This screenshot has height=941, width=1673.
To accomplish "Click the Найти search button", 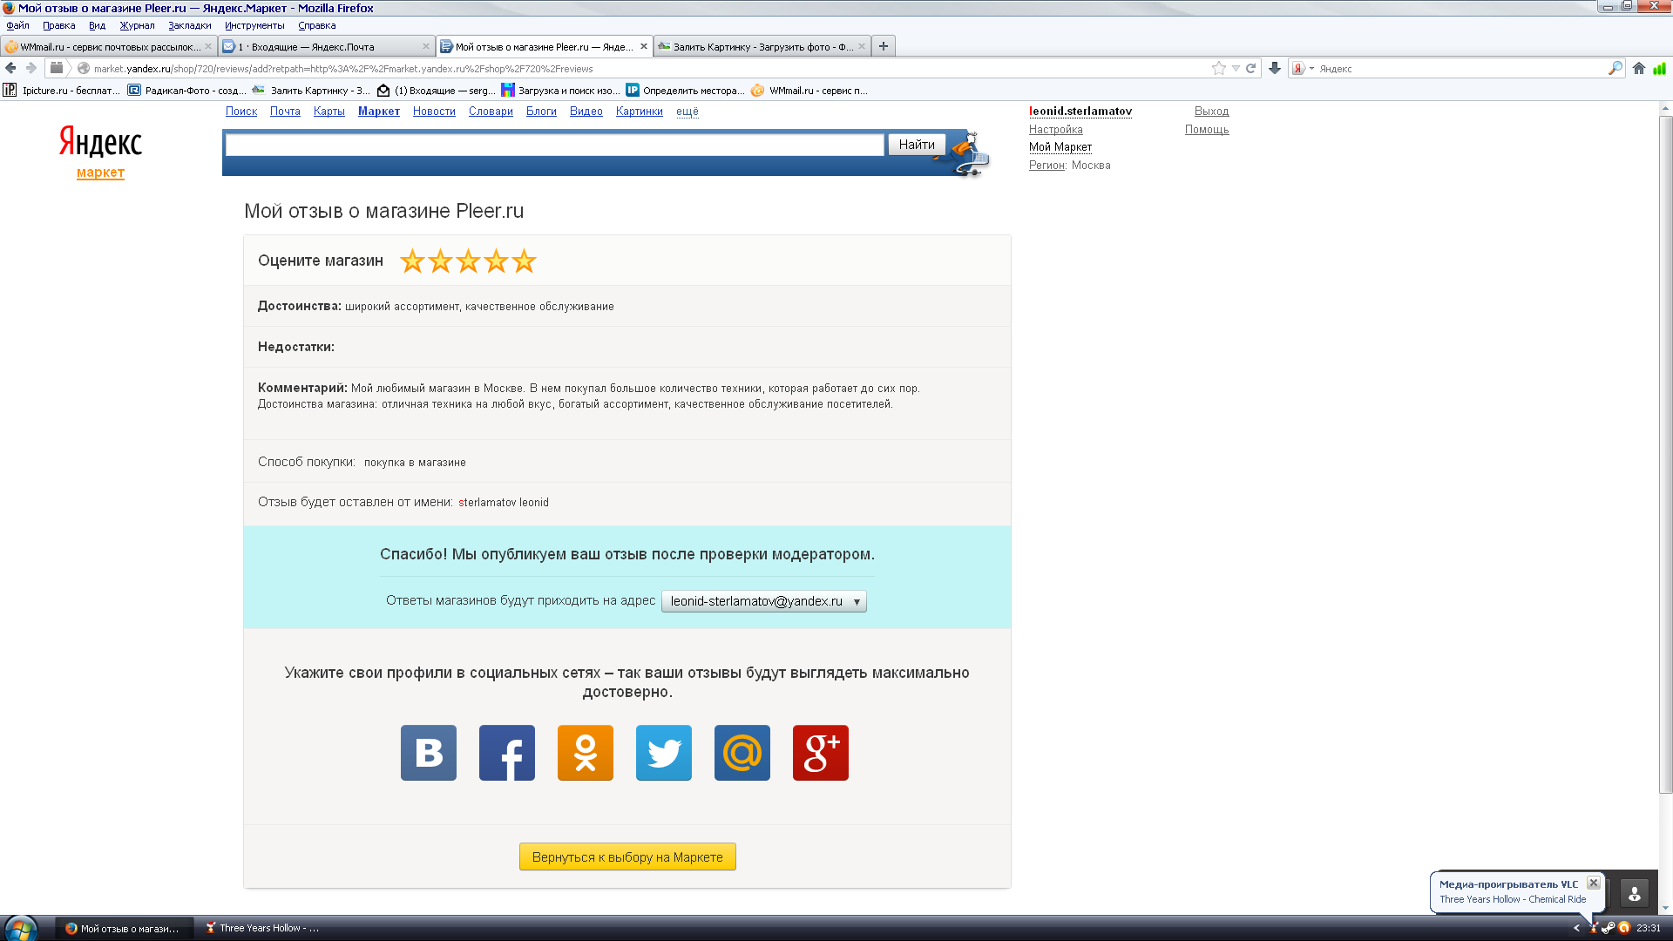I will 917,145.
